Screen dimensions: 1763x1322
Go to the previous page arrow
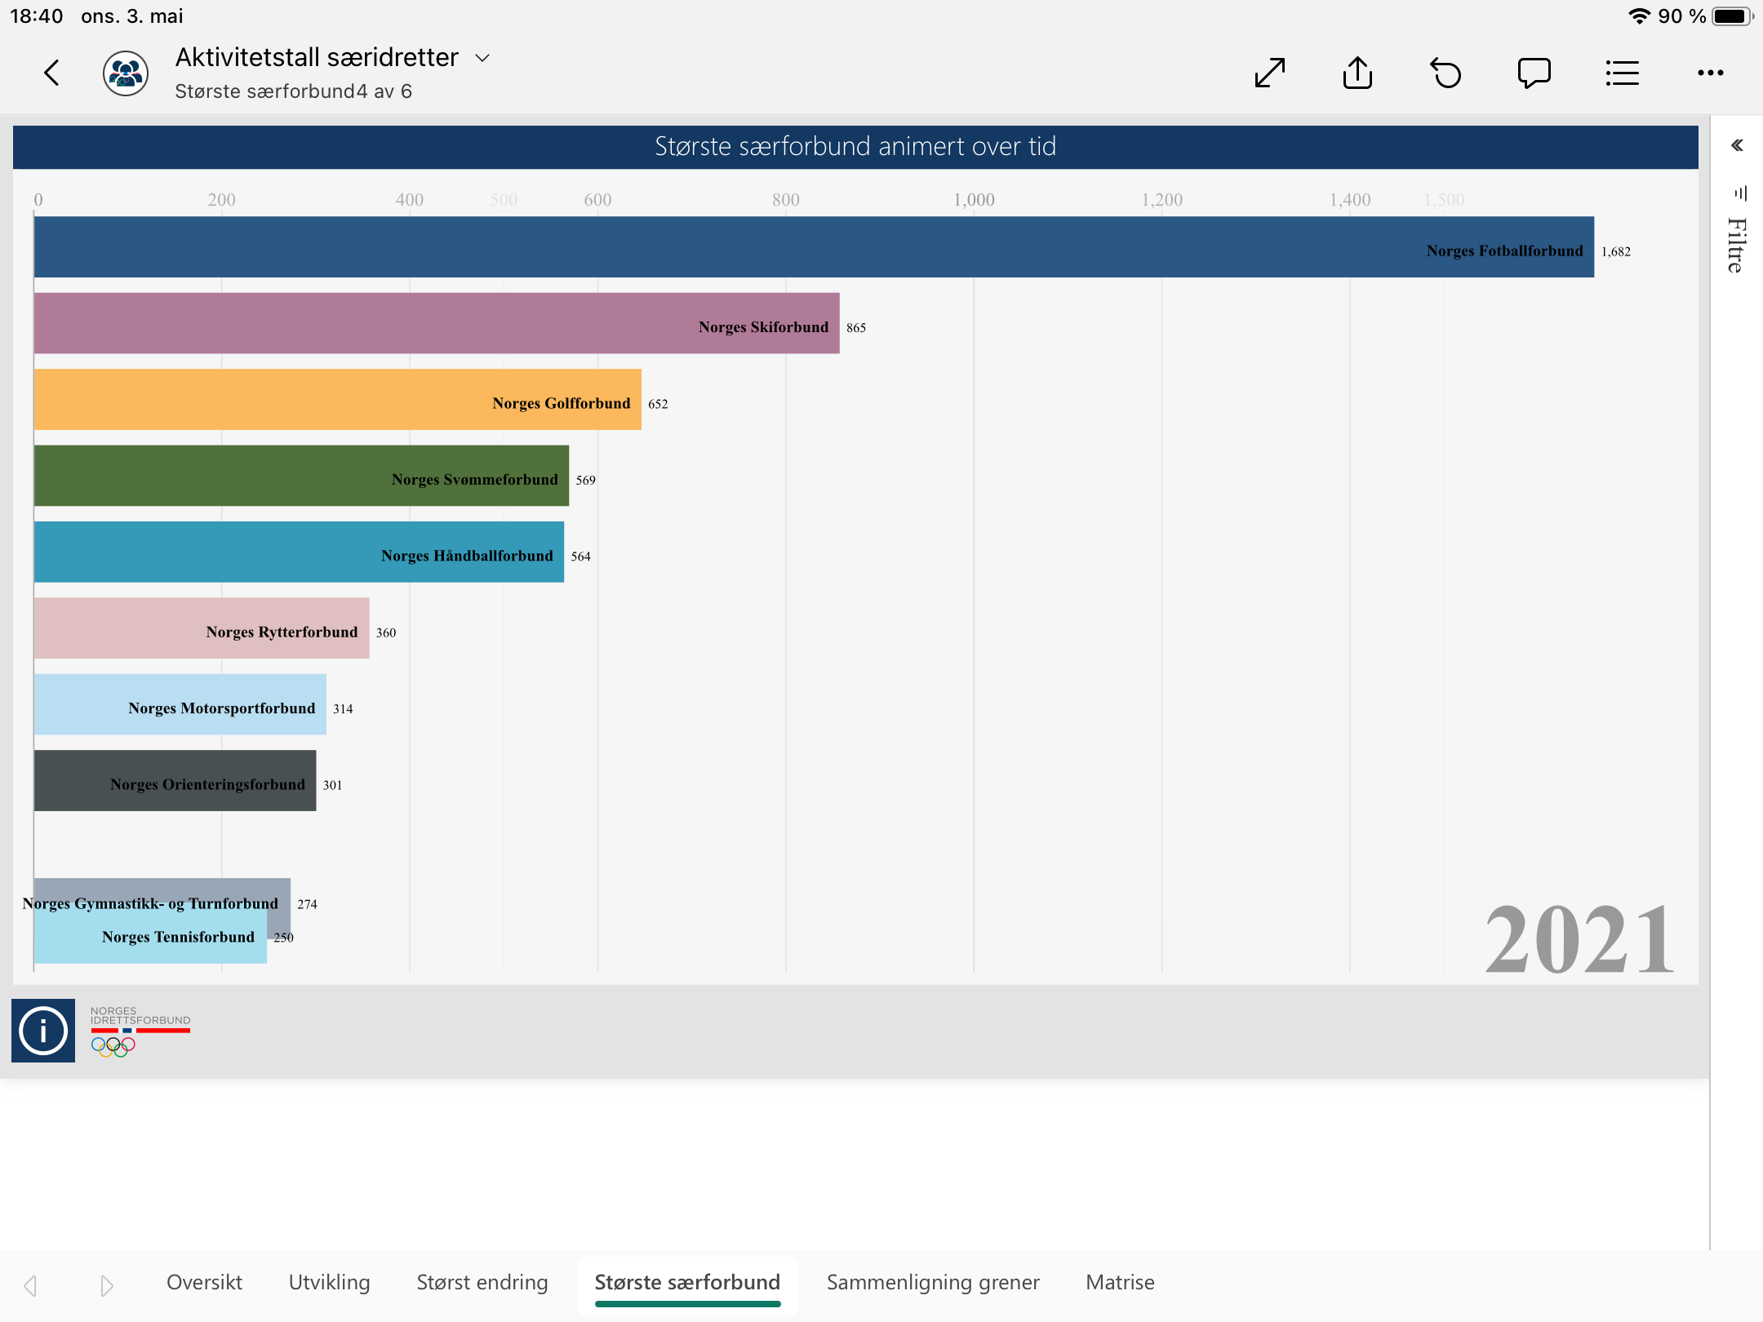31,1286
